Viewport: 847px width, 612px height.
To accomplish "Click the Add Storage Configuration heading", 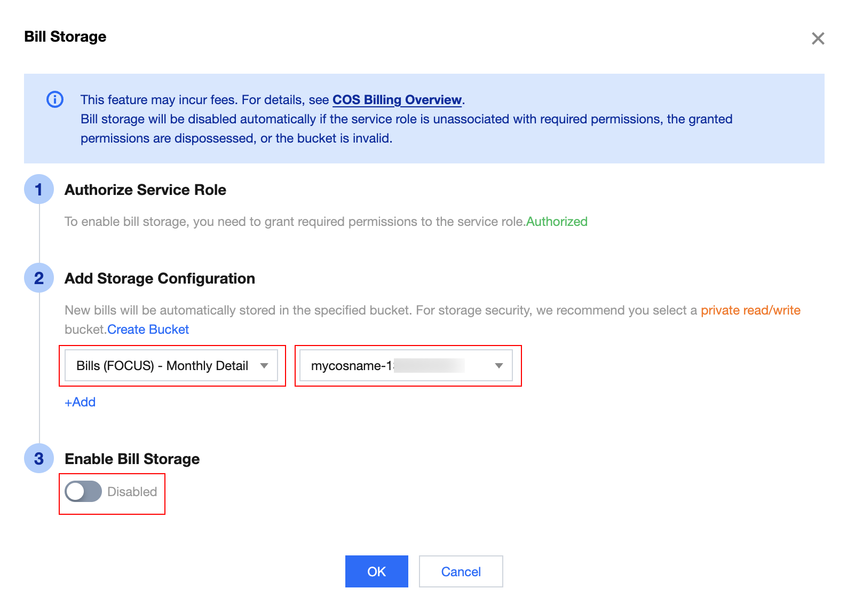I will pyautogui.click(x=160, y=279).
